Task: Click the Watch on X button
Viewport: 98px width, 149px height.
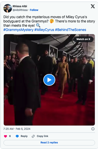Action: point(83,39)
